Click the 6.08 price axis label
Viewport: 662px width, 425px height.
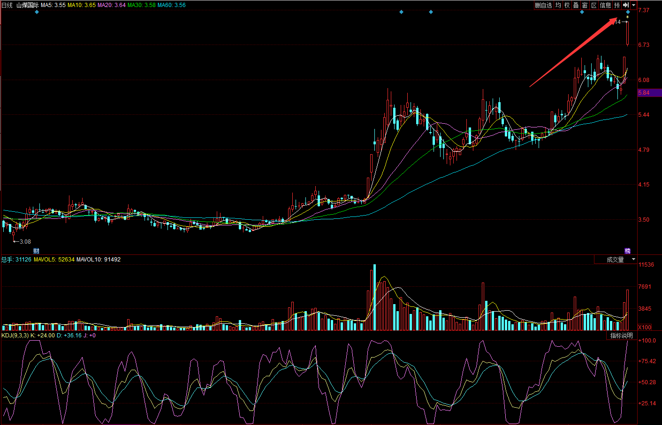pos(644,80)
